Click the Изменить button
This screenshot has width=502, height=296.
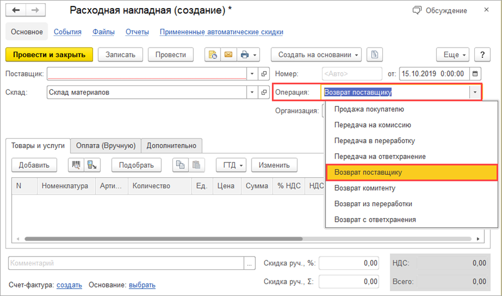tap(274, 165)
